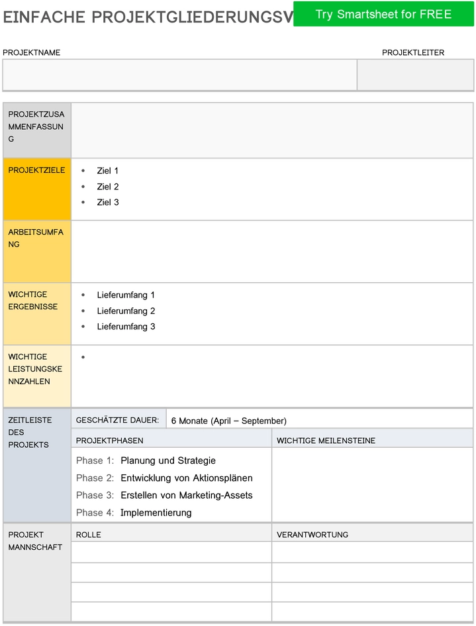476x626 pixels.
Task: Select the Lieferumfang 2 bullet entry
Action: point(126,311)
